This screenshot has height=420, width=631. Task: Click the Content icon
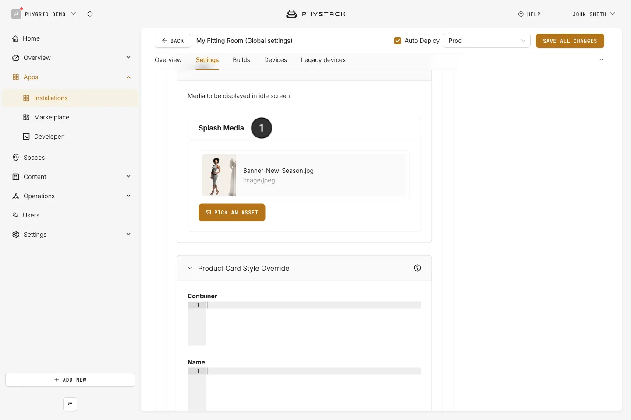(x=16, y=177)
